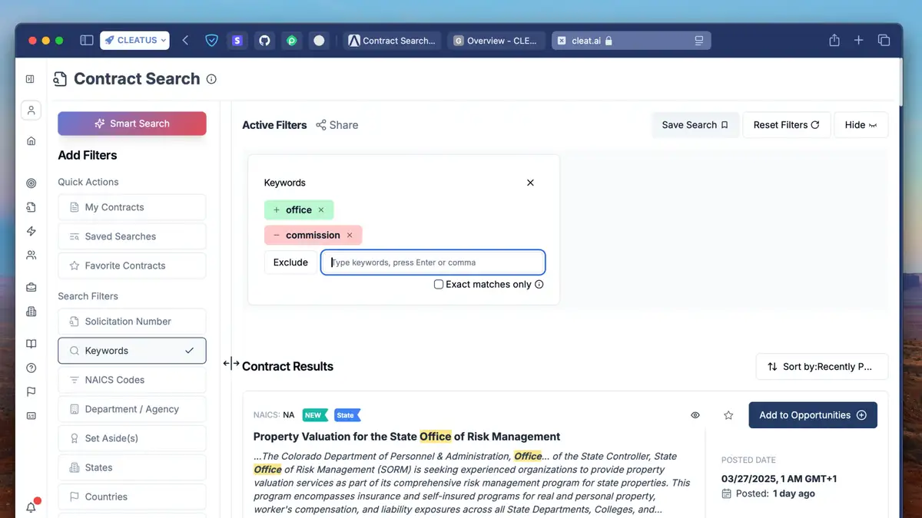Open Saved Searches quick action
The image size is (922, 518).
click(x=132, y=236)
